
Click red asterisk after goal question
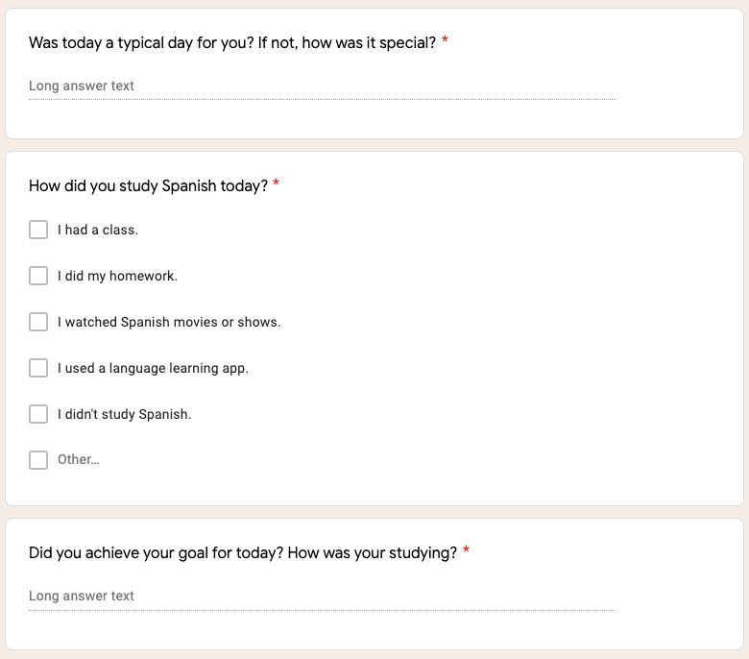tap(466, 550)
